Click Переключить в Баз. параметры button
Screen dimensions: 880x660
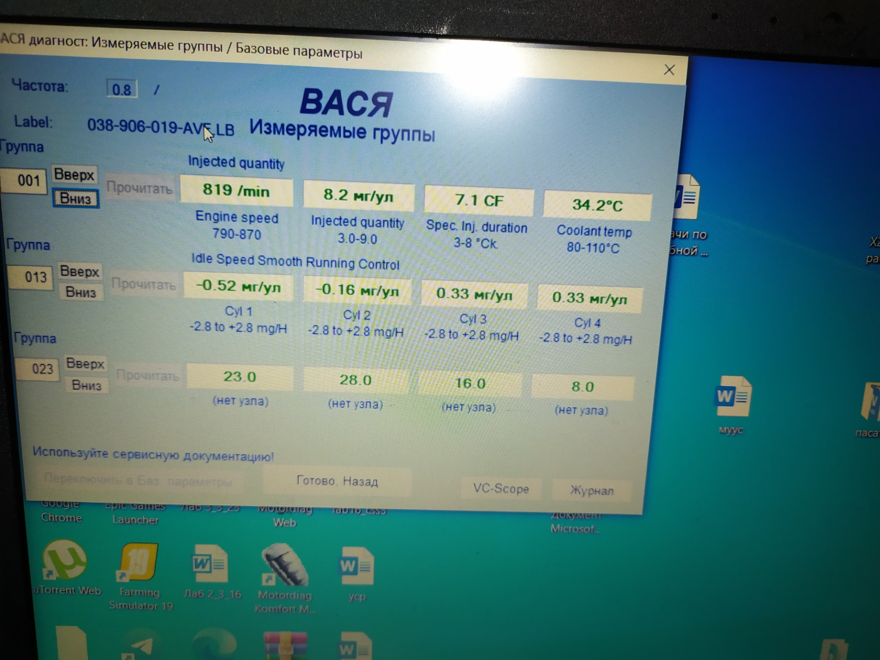(138, 480)
